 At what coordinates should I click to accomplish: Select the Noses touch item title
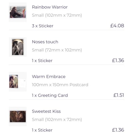pos(45,42)
